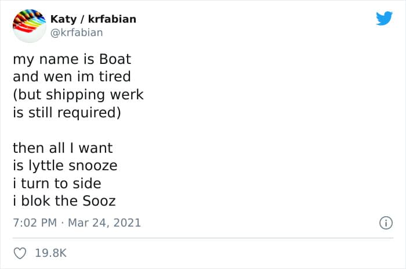406x269 pixels.
Task: Click the line 'then all I want'
Action: point(63,148)
